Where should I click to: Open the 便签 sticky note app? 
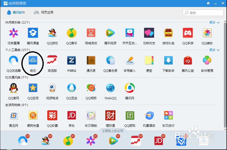149,60
